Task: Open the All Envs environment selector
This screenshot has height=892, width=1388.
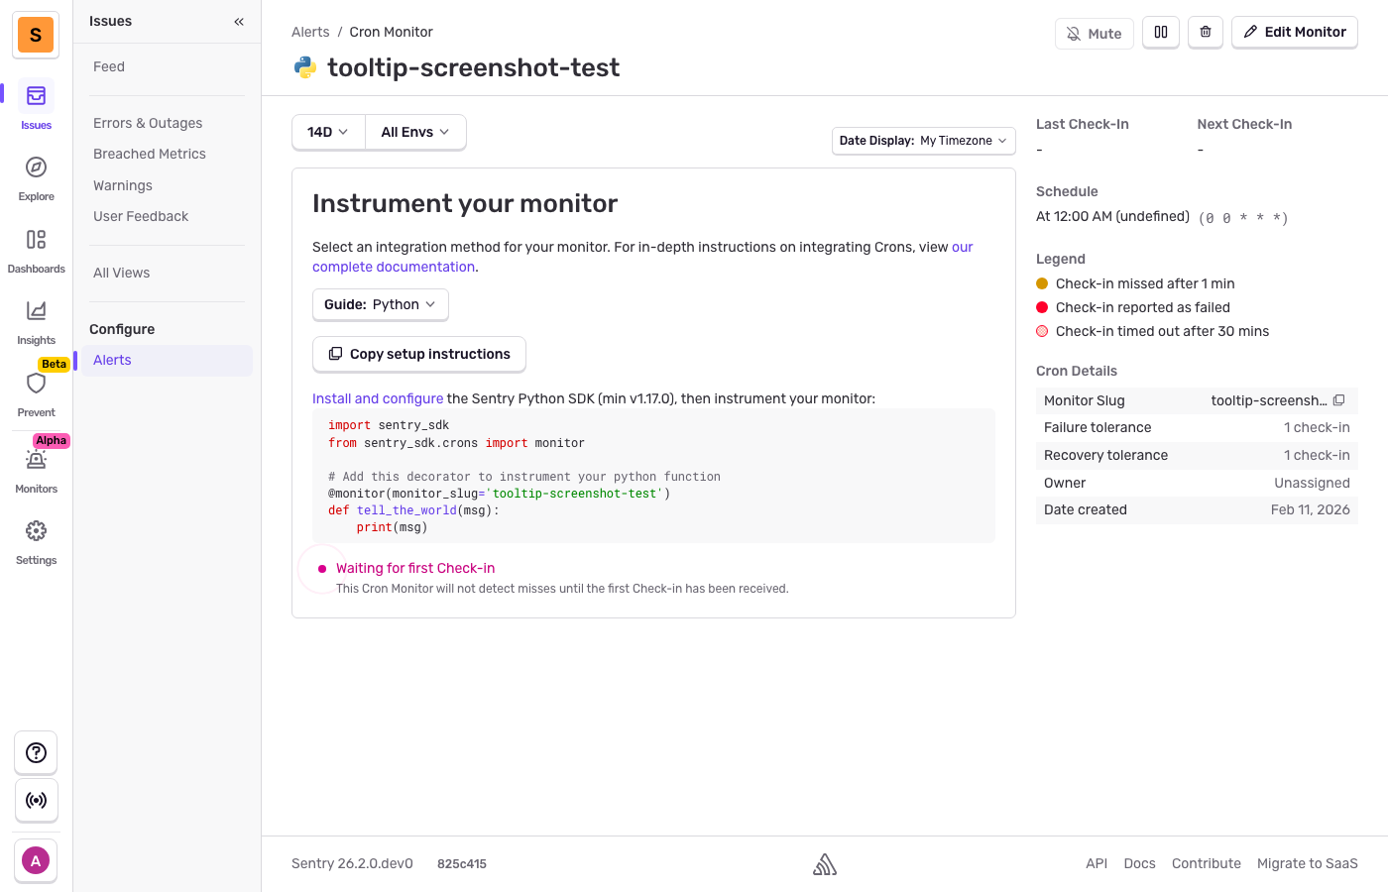Action: (x=414, y=131)
